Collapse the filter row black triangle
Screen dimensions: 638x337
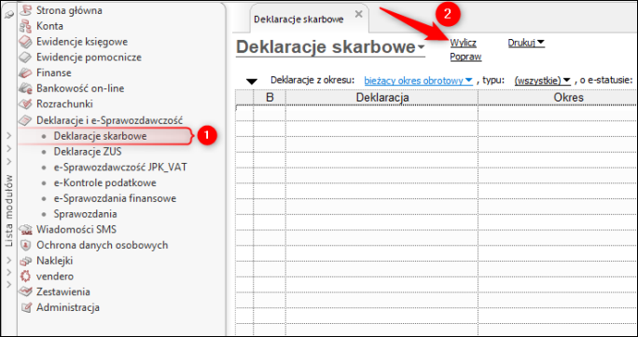coord(252,82)
